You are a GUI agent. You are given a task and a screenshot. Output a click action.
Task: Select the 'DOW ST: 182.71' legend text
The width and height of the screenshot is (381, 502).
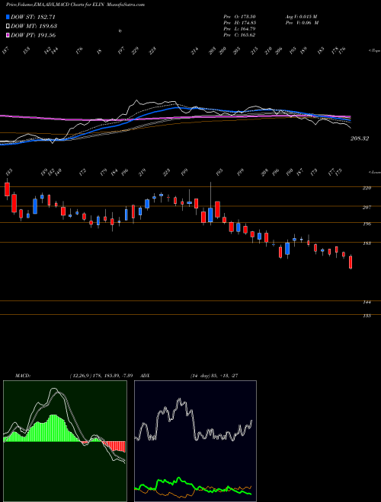pyautogui.click(x=34, y=17)
